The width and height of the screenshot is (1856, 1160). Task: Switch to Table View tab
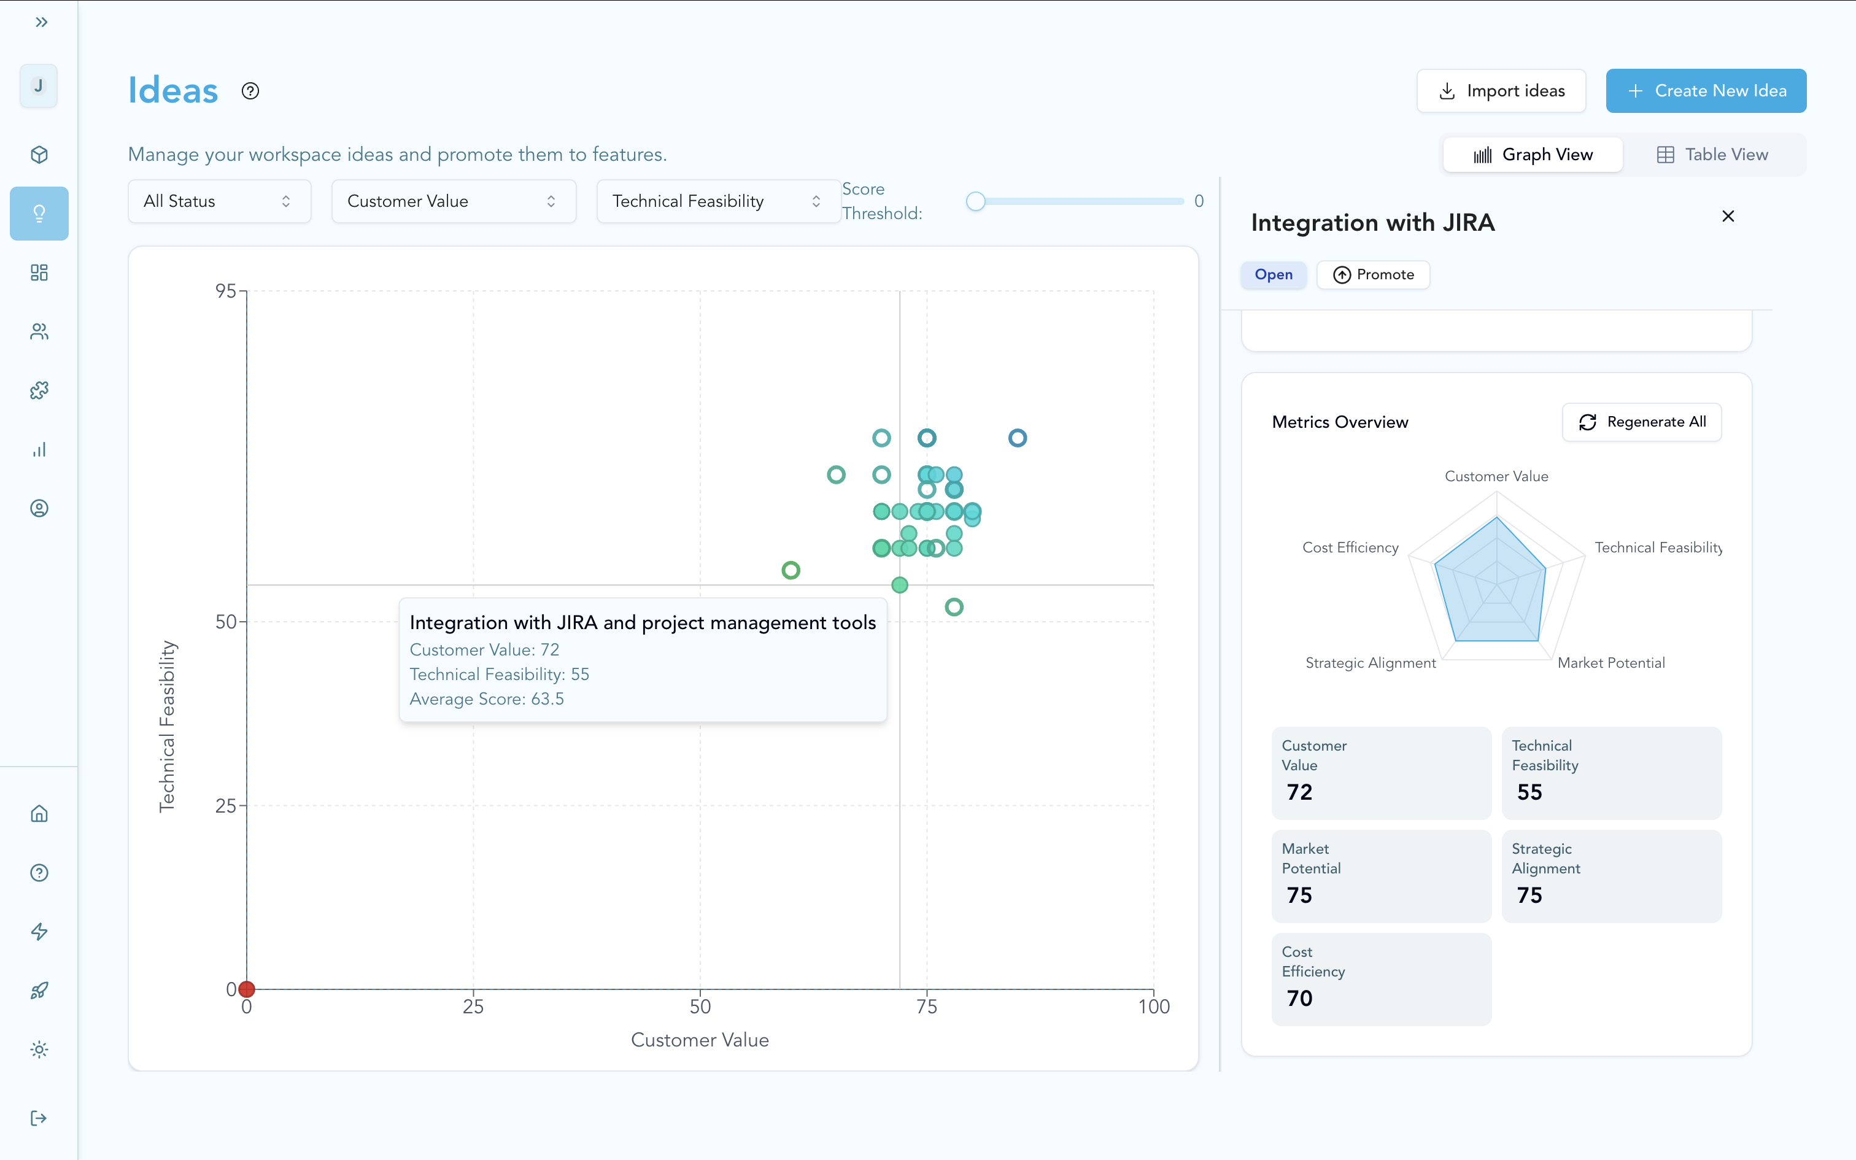[1712, 155]
